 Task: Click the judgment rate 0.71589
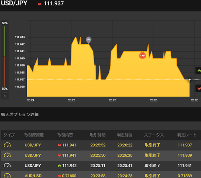click(185, 176)
